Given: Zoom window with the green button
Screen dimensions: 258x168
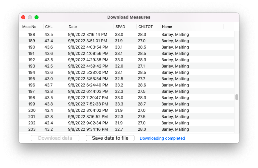Looking at the screenshot, I should 37,17.
